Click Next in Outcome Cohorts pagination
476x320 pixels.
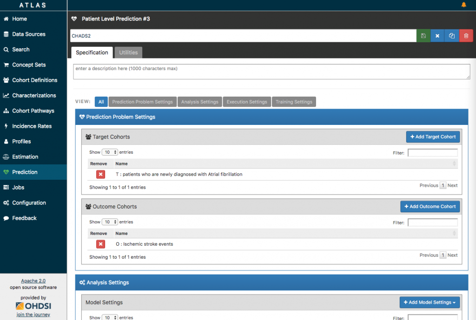pyautogui.click(x=452, y=255)
